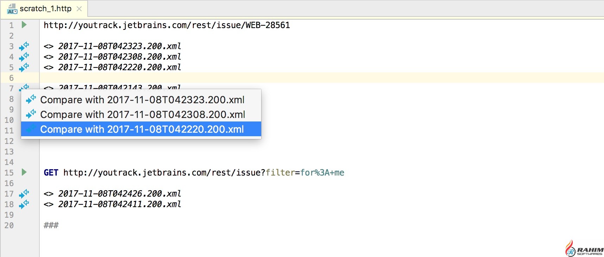Viewport: 604px width, 257px height.
Task: Open response file 2017-11-08T042411.200.xml
Action: click(120, 204)
